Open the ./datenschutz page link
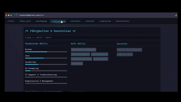The width and height of the screenshot is (181, 102). 122,21
